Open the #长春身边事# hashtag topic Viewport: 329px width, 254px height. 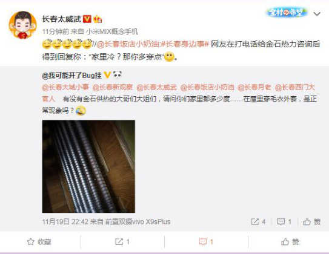coord(185,44)
